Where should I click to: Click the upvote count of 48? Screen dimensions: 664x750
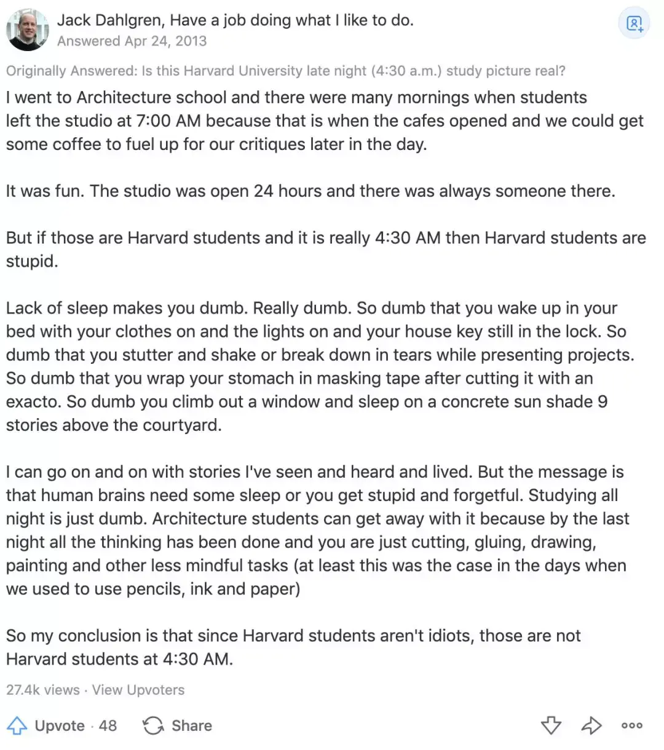(x=108, y=725)
